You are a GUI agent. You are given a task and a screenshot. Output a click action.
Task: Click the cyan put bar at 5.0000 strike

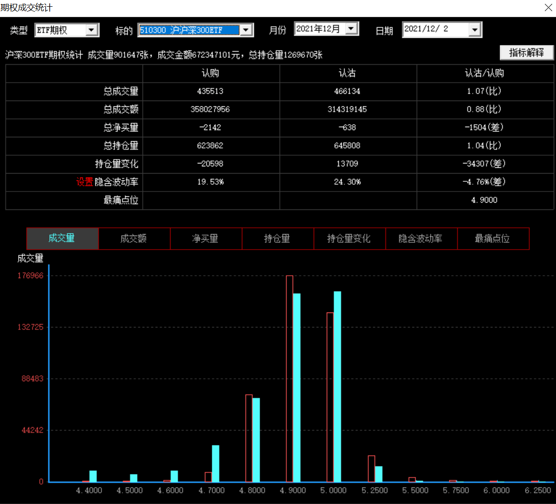(x=337, y=387)
